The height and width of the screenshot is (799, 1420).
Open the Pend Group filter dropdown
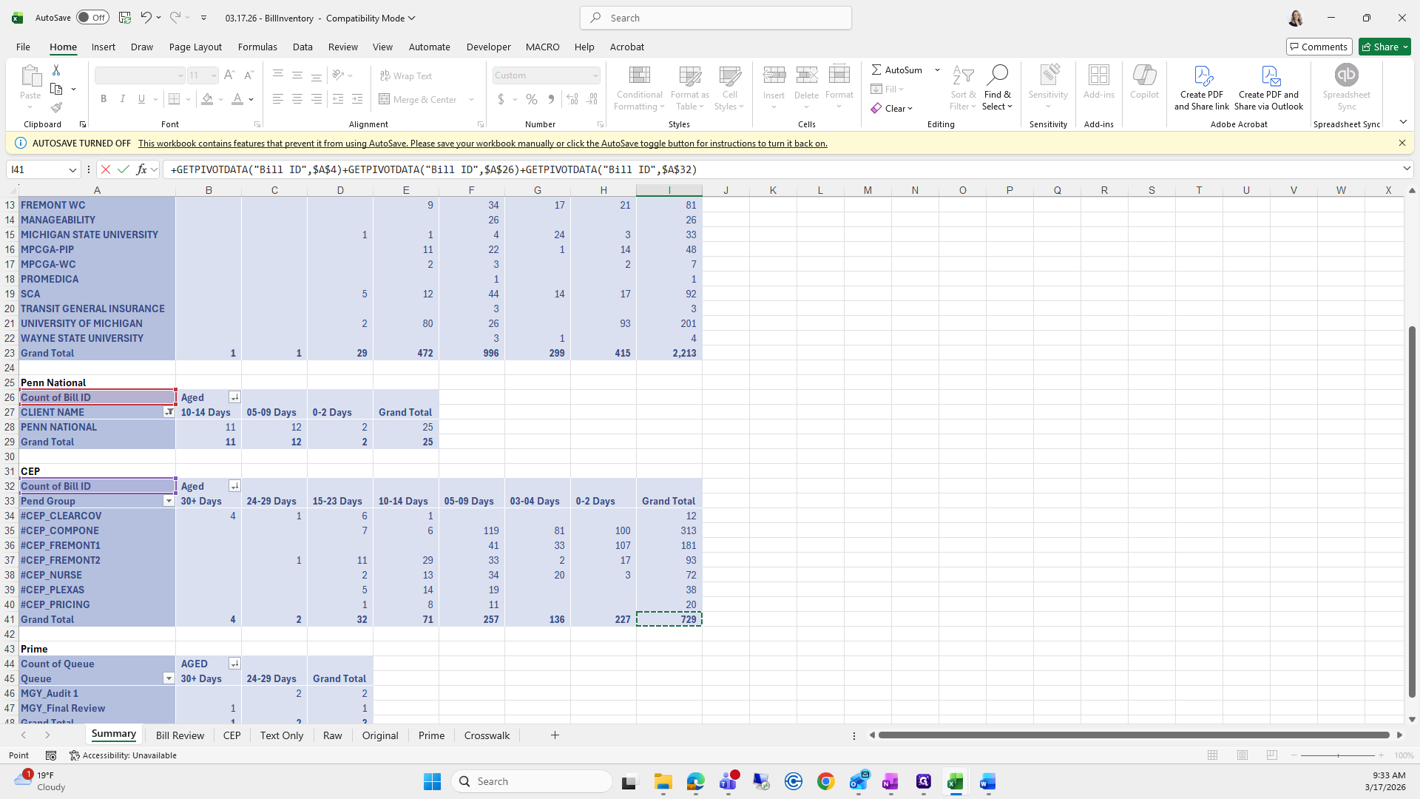[x=169, y=501]
